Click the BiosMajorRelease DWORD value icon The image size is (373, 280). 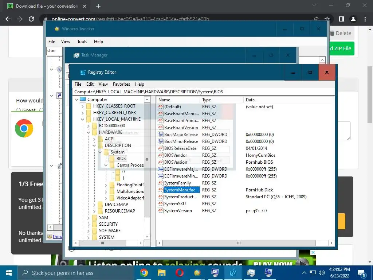pyautogui.click(x=161, y=134)
